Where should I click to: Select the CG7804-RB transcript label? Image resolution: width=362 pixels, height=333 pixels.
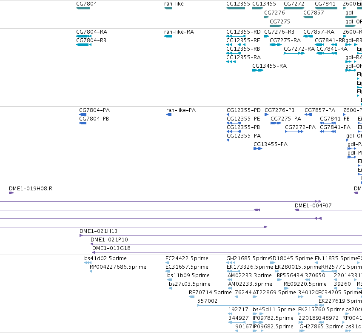(91, 40)
